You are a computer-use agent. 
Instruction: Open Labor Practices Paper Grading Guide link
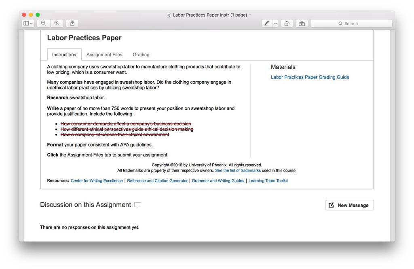(x=310, y=77)
